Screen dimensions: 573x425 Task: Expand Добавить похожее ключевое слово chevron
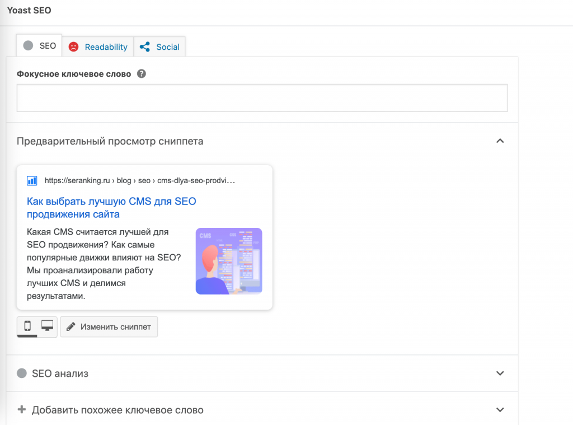[x=500, y=410]
